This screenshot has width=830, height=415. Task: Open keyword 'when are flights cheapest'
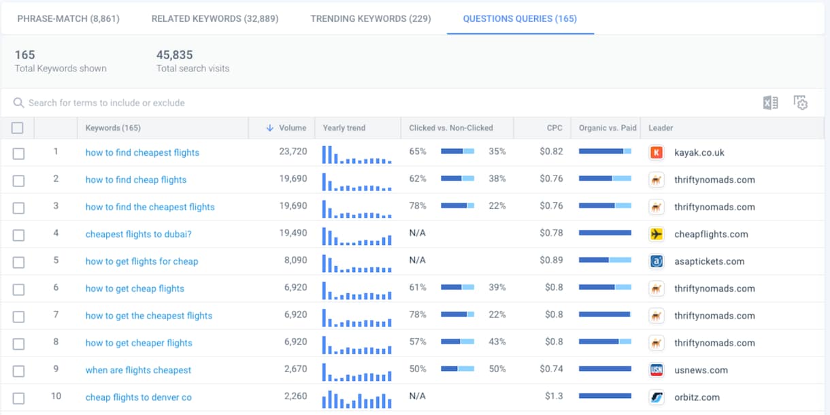tap(138, 370)
